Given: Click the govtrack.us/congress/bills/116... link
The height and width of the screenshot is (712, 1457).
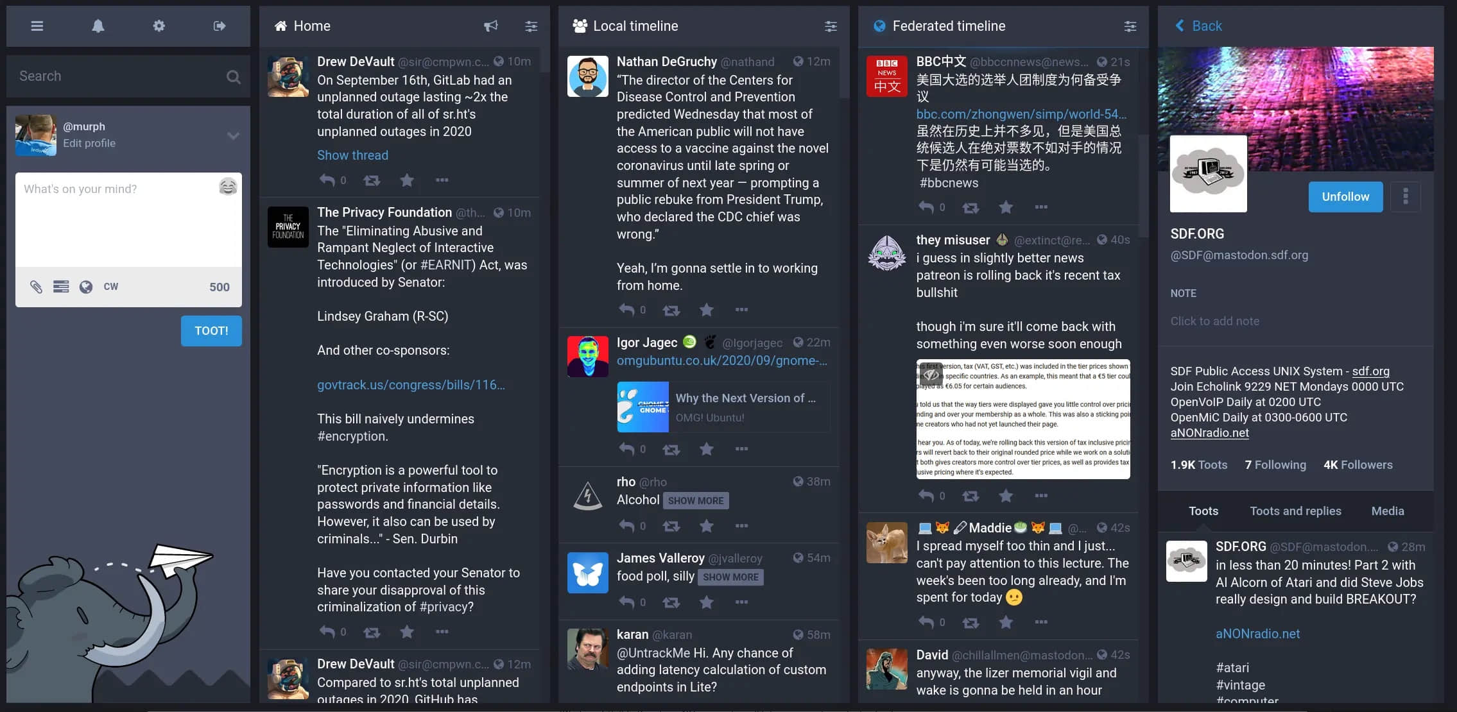Looking at the screenshot, I should pyautogui.click(x=410, y=384).
